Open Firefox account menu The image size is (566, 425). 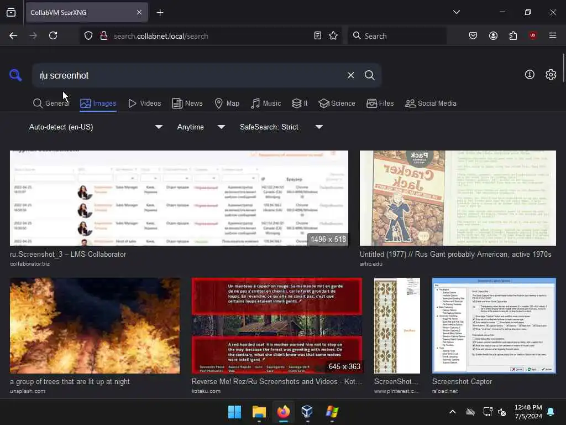tap(493, 35)
